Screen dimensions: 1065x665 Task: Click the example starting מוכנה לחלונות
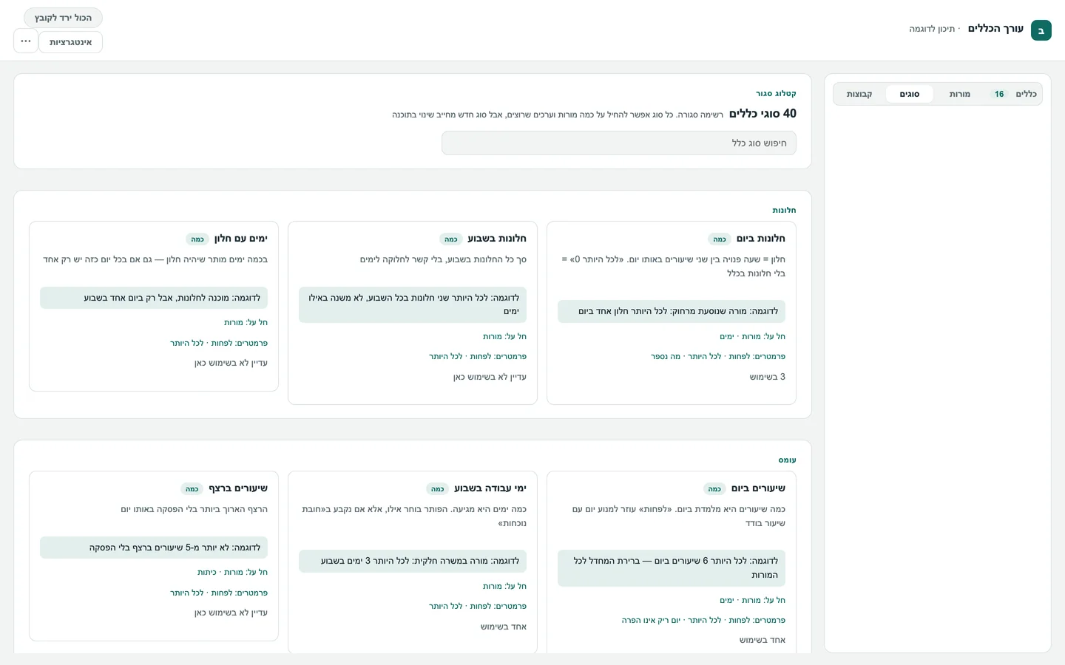[154, 298]
